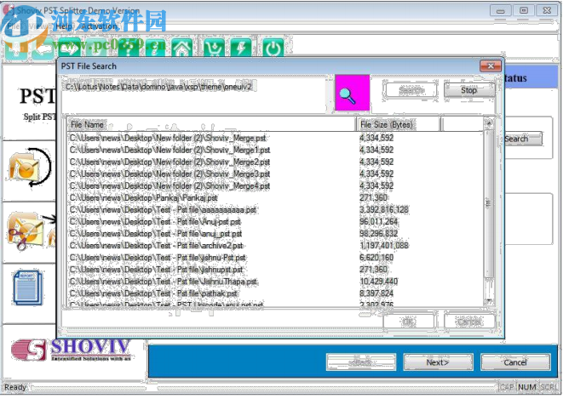Image resolution: width=563 pixels, height=404 pixels.
Task: Click the 96,011,264 file size cell
Action: click(x=379, y=222)
